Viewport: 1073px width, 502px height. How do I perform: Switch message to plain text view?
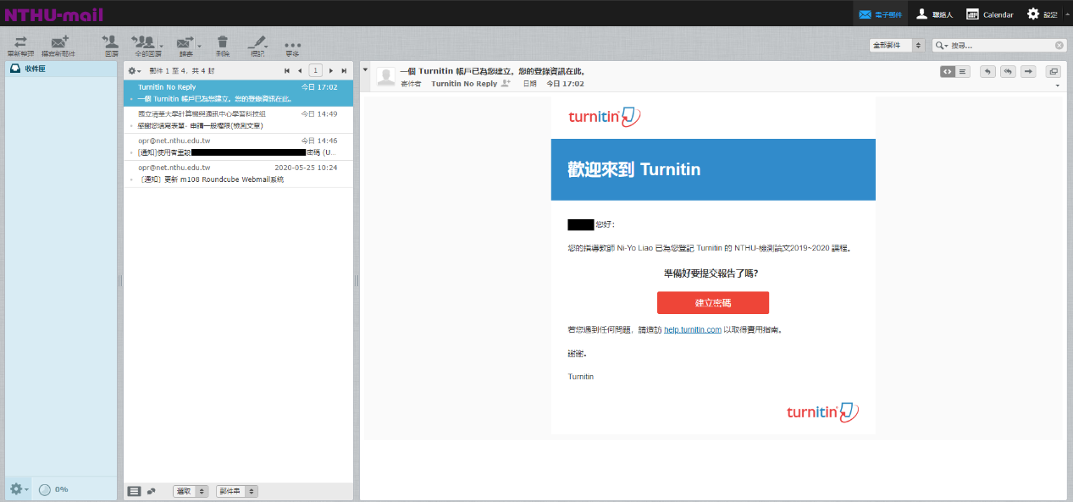[963, 72]
